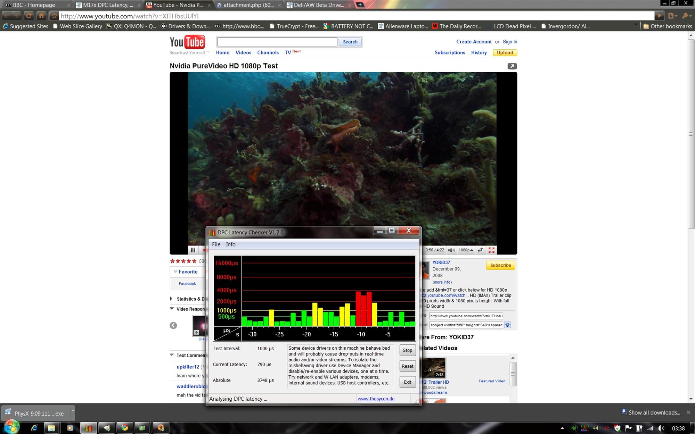Open the Create Account link
This screenshot has height=434, width=695.
(474, 42)
